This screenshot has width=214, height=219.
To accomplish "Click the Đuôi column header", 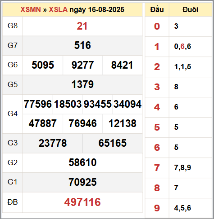I will (x=191, y=10).
